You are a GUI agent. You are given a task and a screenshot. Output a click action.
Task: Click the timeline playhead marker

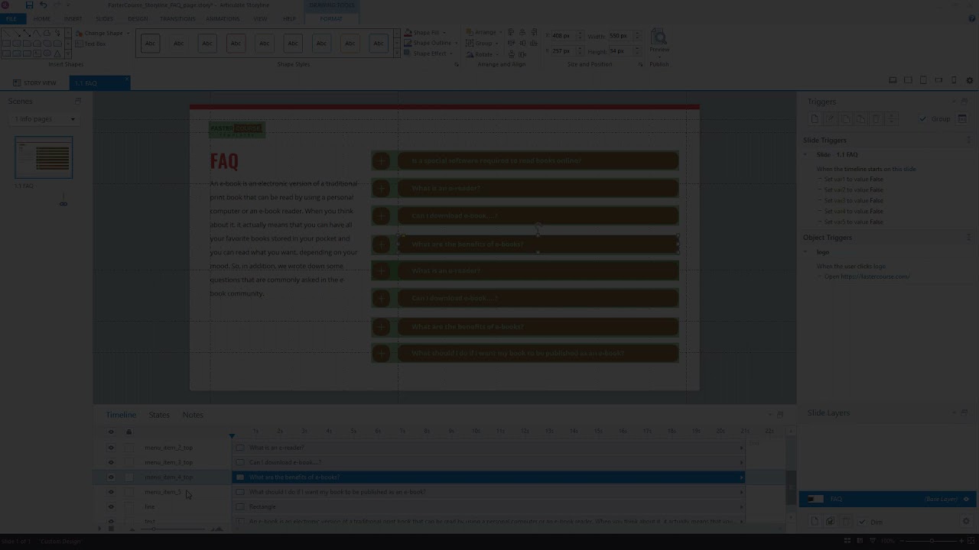[232, 435]
